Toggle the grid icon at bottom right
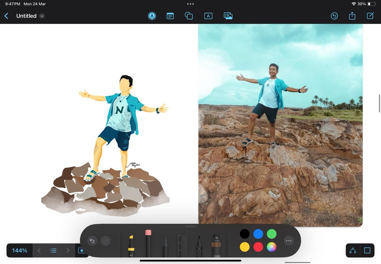 click(x=367, y=250)
